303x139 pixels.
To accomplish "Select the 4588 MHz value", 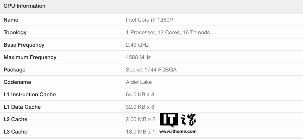I will click(138, 57).
